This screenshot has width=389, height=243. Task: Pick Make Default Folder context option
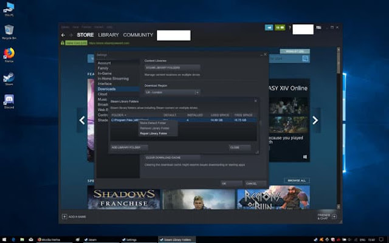(153, 123)
